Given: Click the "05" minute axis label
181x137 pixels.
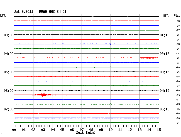Looking at the screenshot, I should click(x=62, y=130).
